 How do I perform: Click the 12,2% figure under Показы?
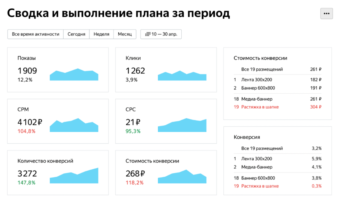coord(25,80)
